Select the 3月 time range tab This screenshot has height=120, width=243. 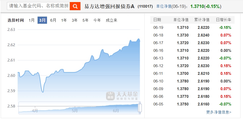point(42,20)
